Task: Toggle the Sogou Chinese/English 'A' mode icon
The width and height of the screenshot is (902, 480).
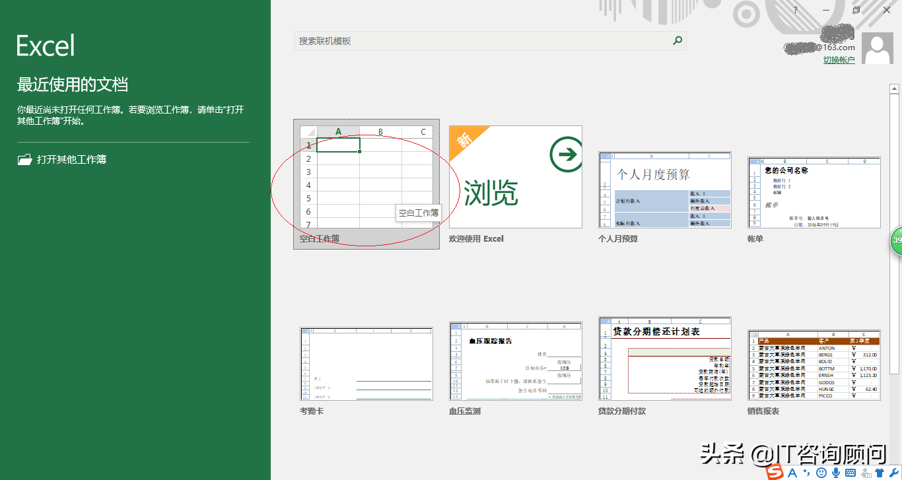Action: 792,473
